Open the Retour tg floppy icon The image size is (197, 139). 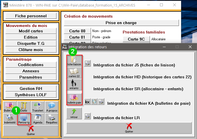point(24,119)
